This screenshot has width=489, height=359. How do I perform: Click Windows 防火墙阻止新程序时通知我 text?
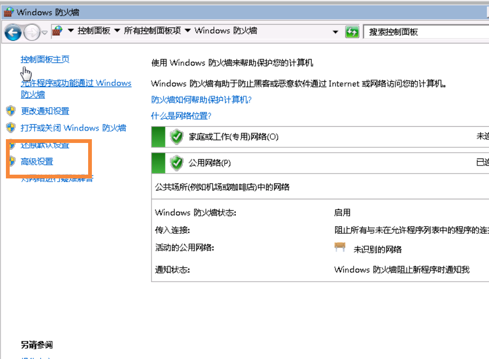click(402, 269)
